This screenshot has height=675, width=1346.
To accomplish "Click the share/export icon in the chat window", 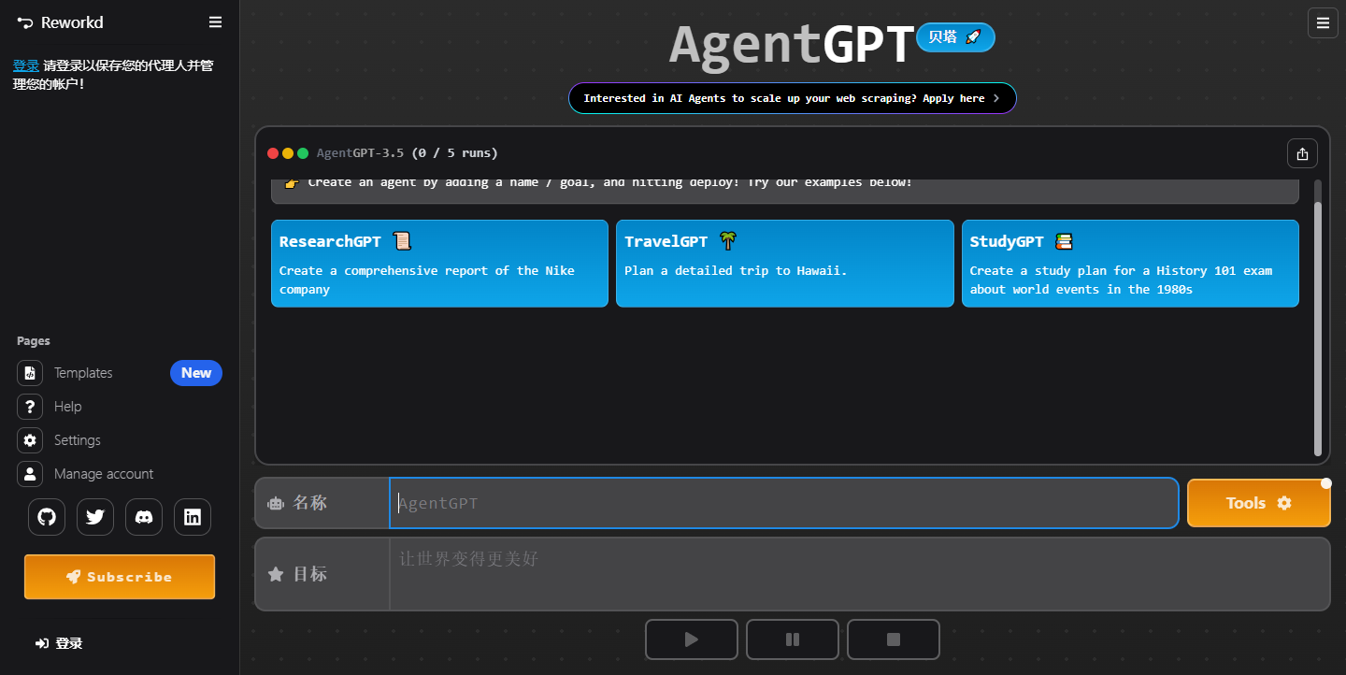I will [x=1303, y=153].
